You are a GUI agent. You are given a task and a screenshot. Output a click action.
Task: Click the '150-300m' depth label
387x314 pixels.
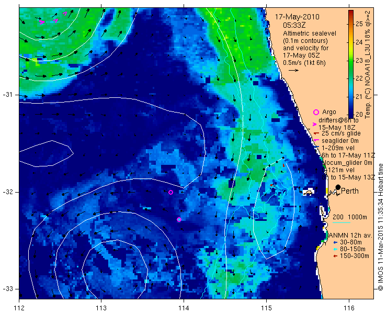point(355,256)
